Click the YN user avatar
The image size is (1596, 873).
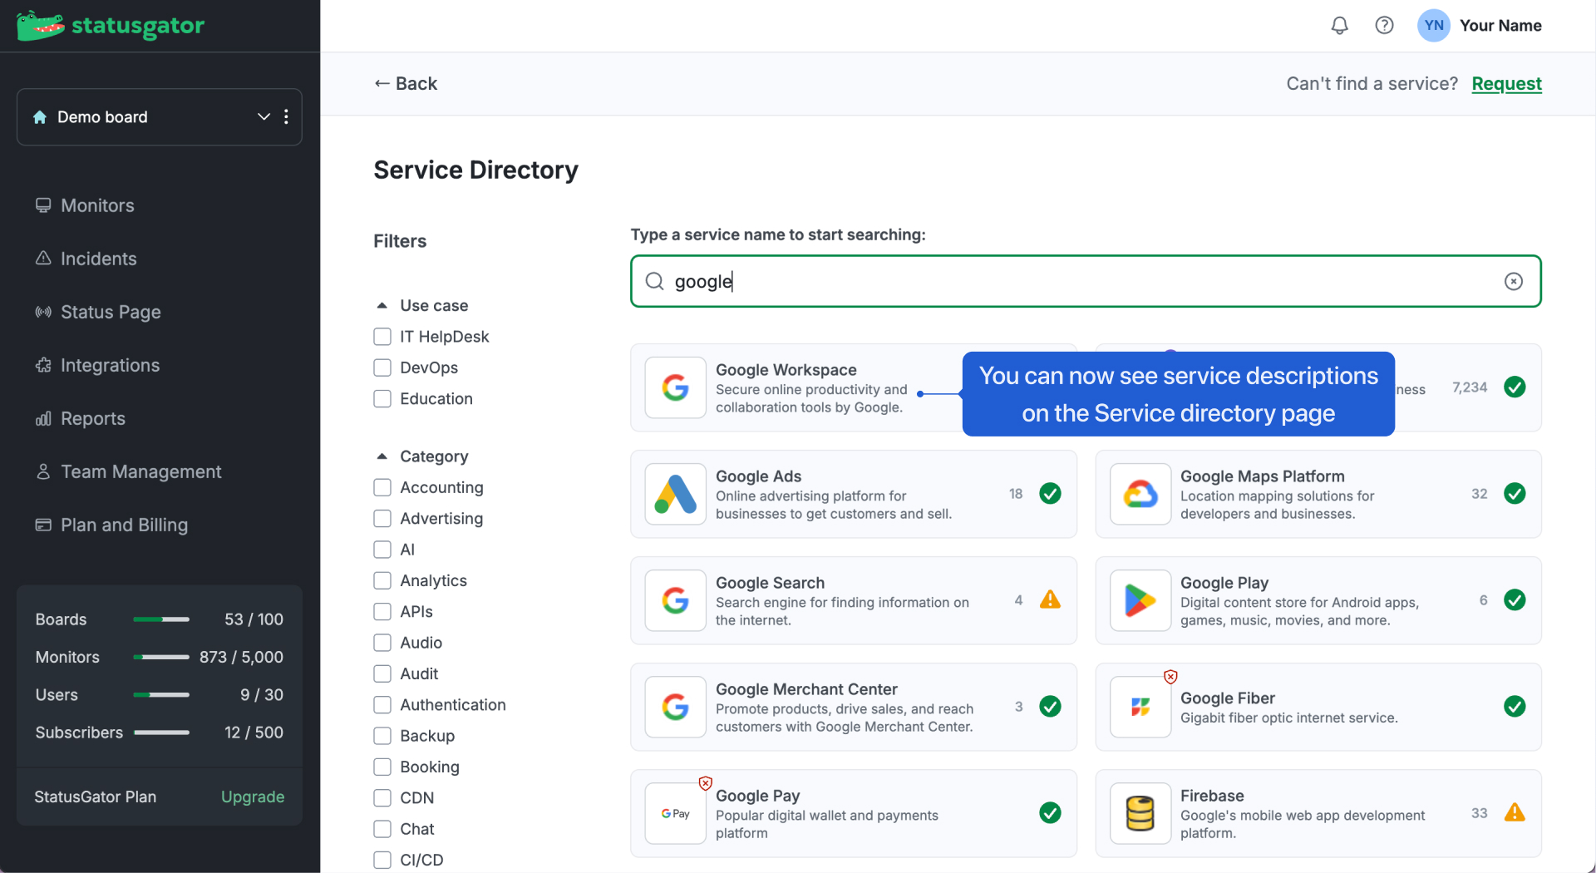point(1433,26)
